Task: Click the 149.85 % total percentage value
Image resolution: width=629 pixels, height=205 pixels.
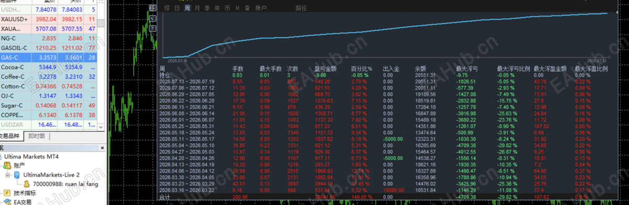Action: 363,197
